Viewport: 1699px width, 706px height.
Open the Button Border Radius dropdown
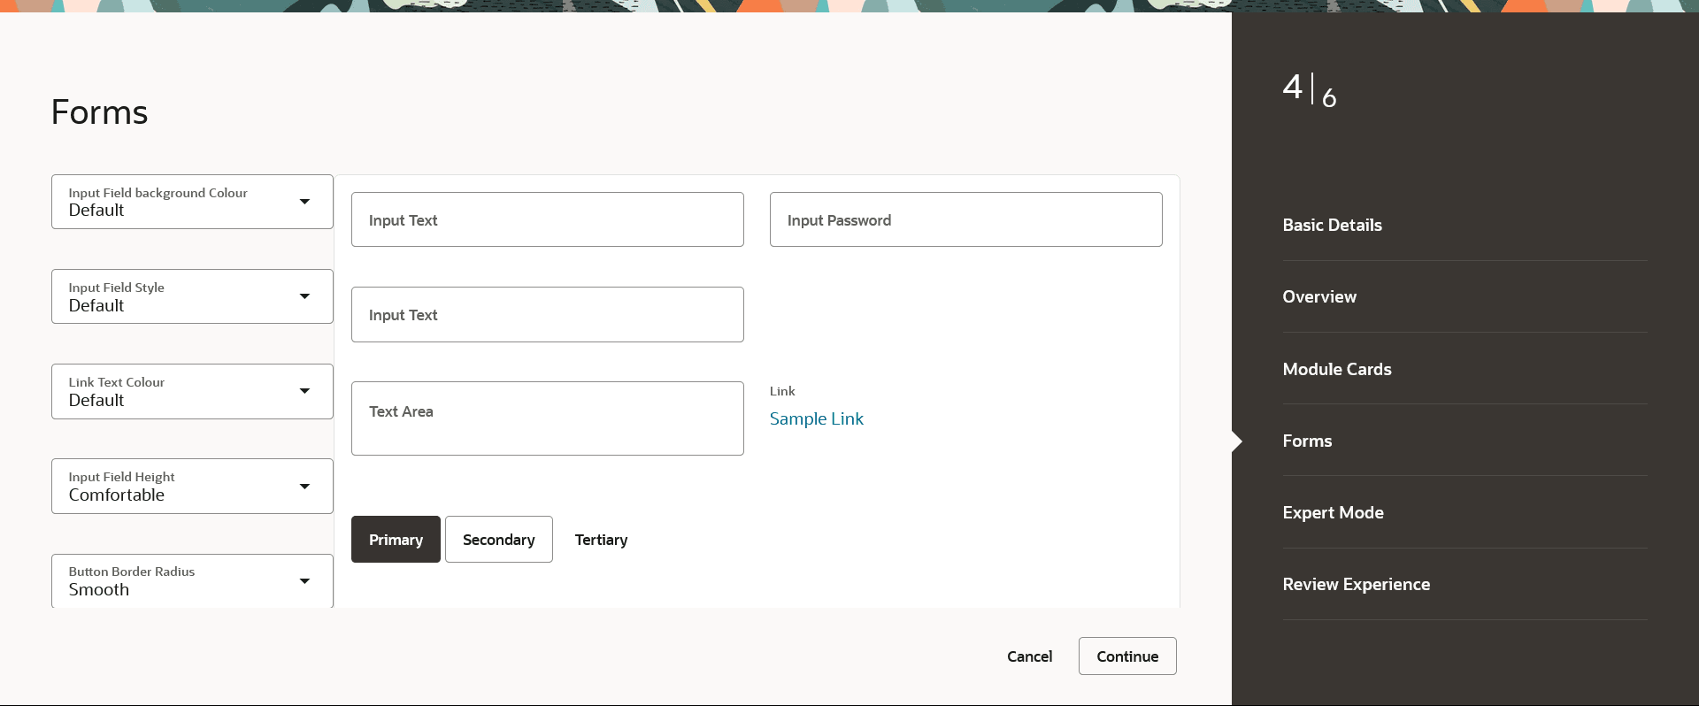click(192, 580)
